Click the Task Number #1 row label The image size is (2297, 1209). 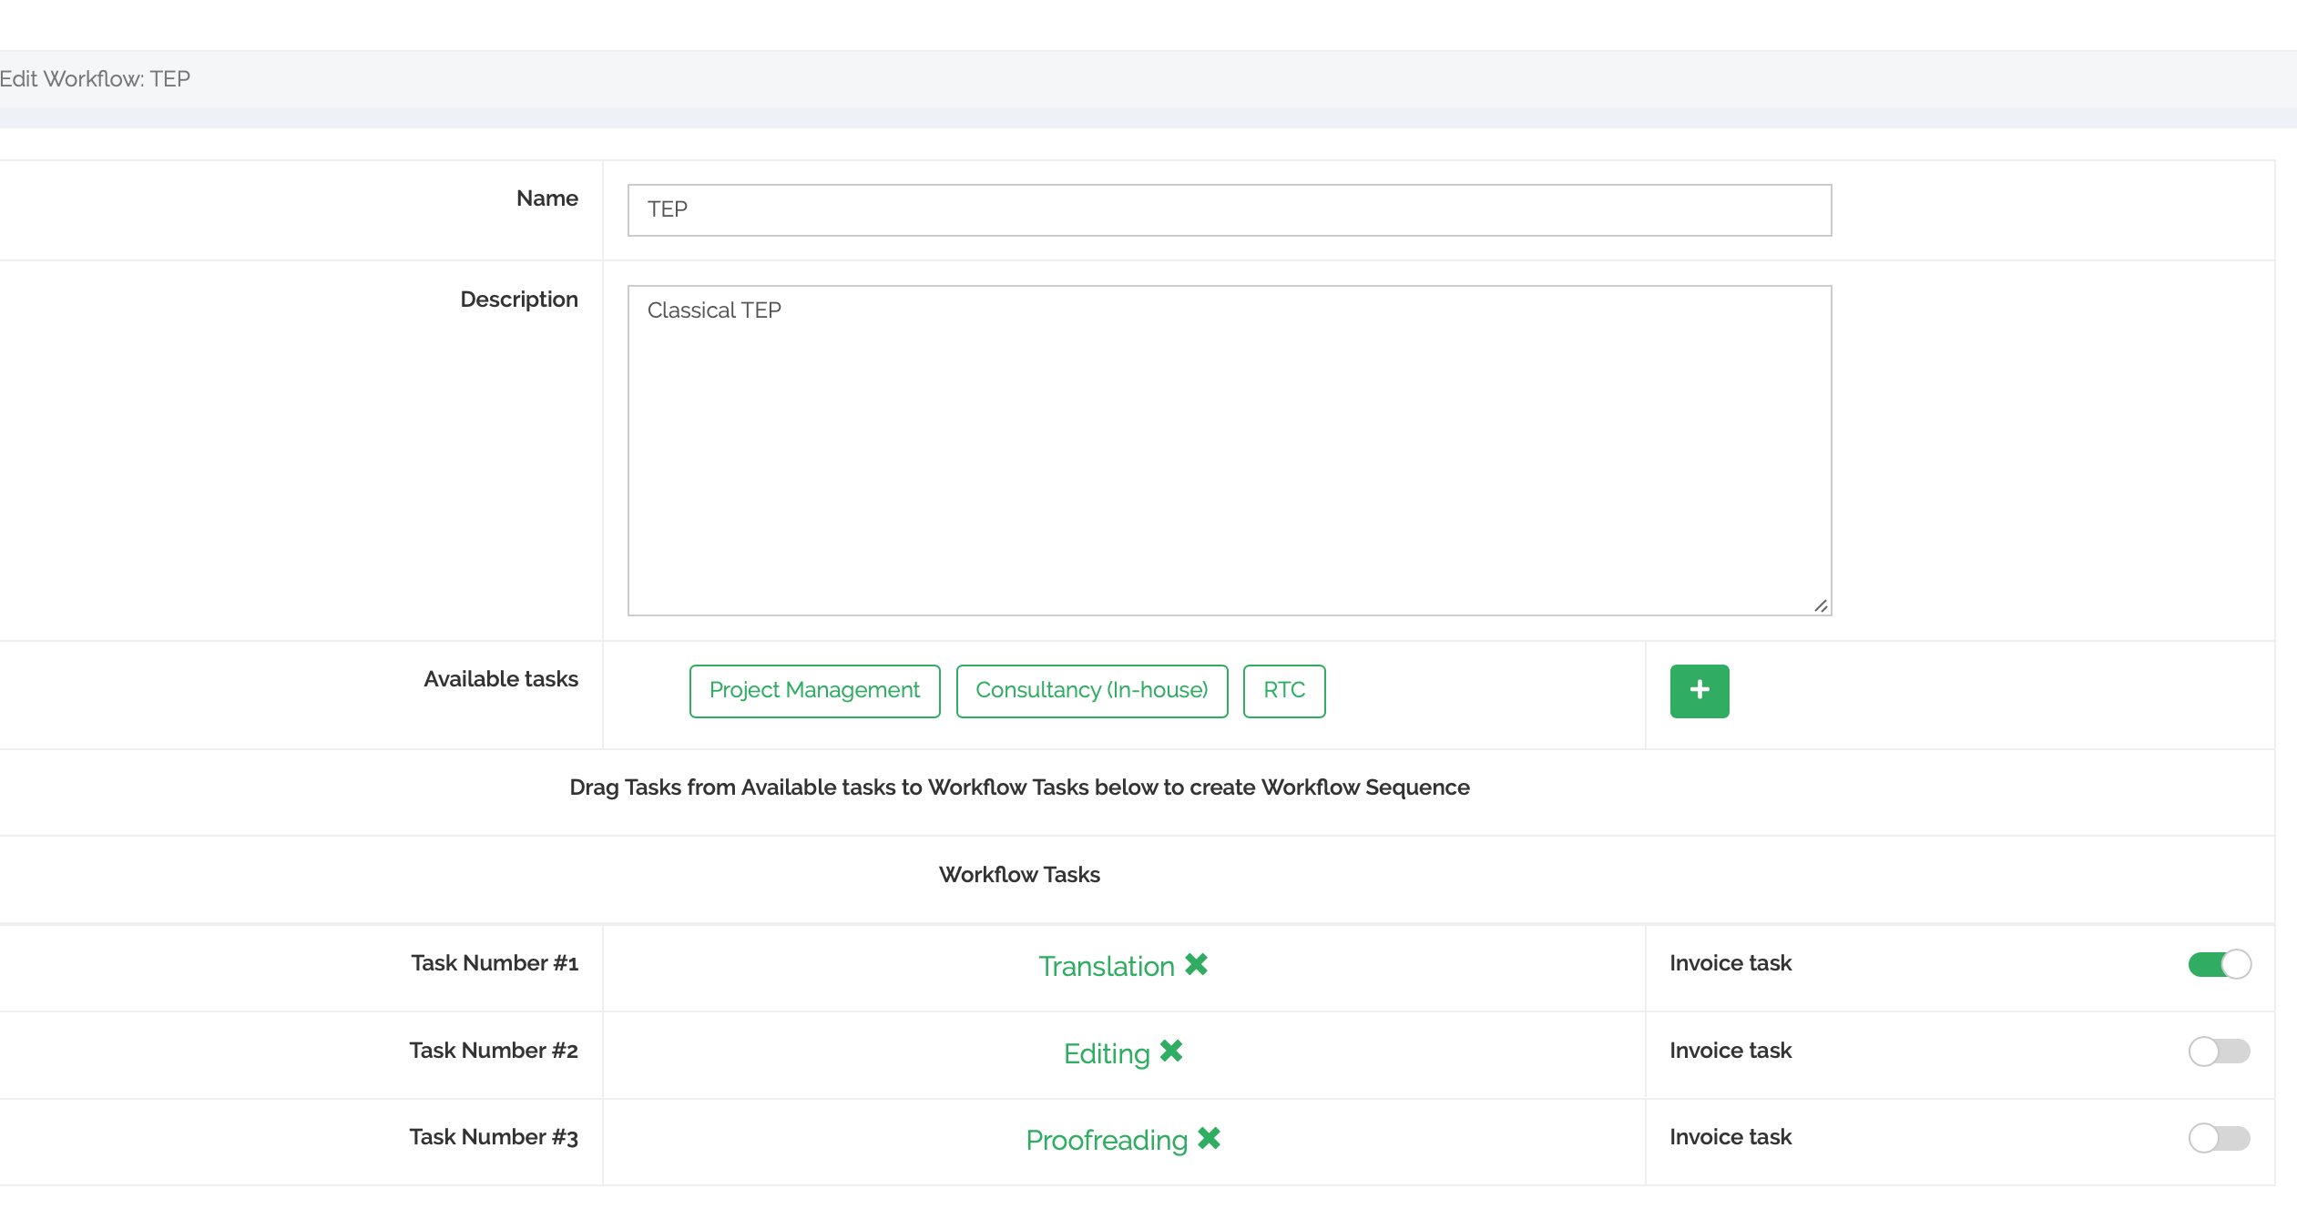[495, 963]
